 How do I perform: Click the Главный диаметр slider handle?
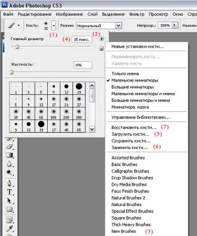click(17, 47)
